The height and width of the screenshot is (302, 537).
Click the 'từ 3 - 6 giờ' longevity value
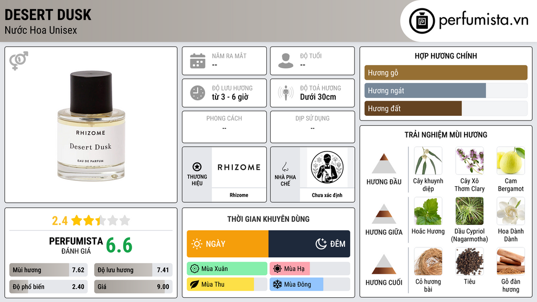(x=230, y=97)
